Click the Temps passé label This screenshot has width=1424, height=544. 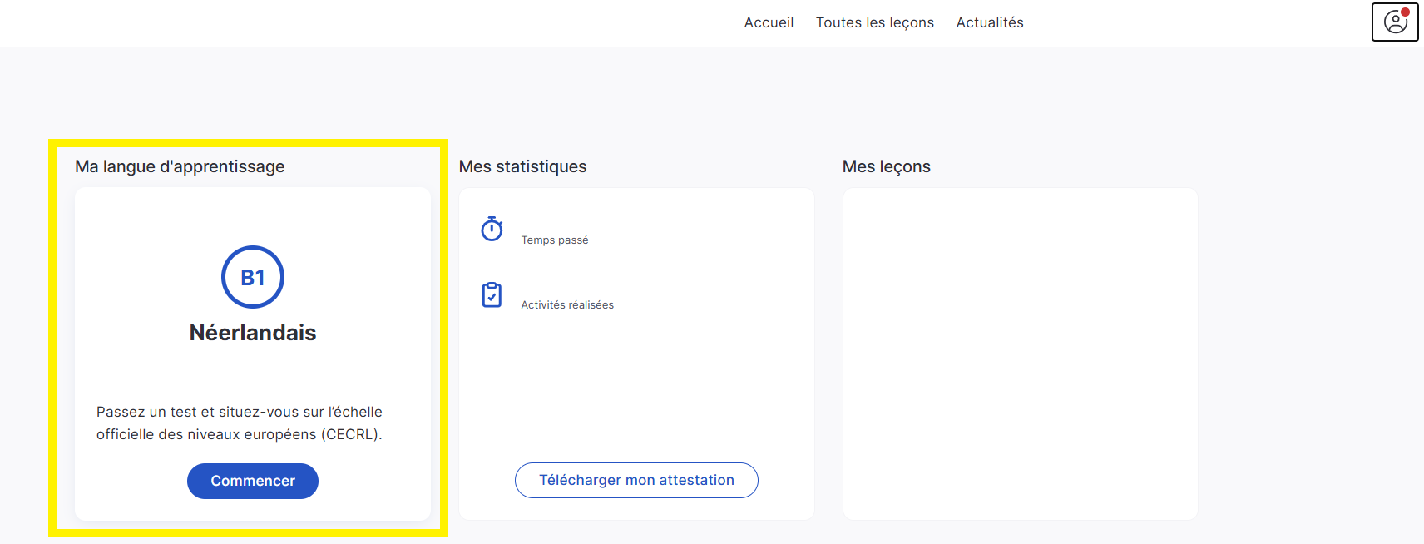tap(555, 240)
